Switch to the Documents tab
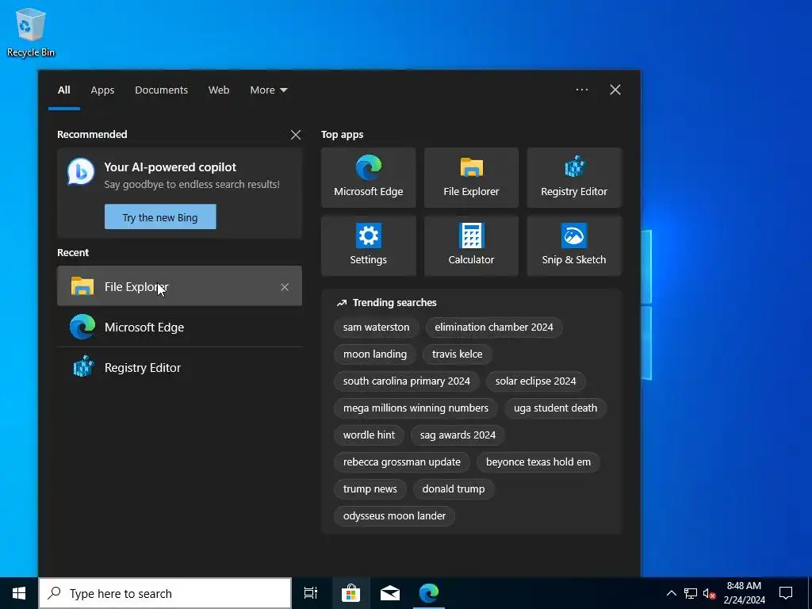The width and height of the screenshot is (812, 609). tap(161, 90)
